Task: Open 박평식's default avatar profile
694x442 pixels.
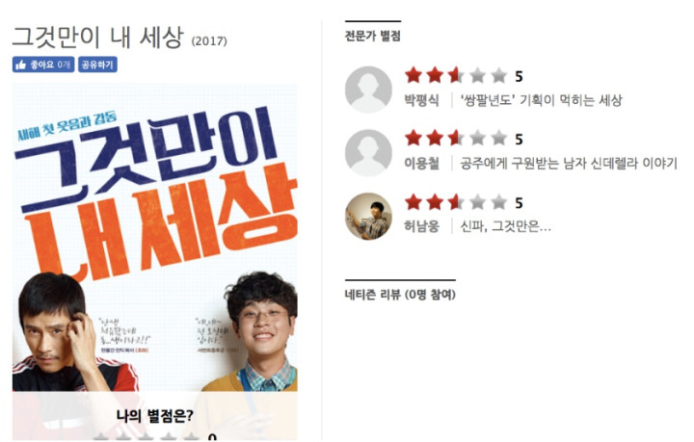Action: pyautogui.click(x=368, y=90)
